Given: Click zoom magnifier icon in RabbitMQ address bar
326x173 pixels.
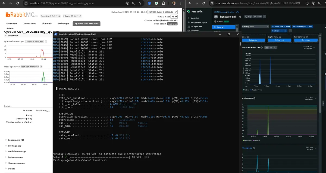Looking at the screenshot, I should (133, 3).
